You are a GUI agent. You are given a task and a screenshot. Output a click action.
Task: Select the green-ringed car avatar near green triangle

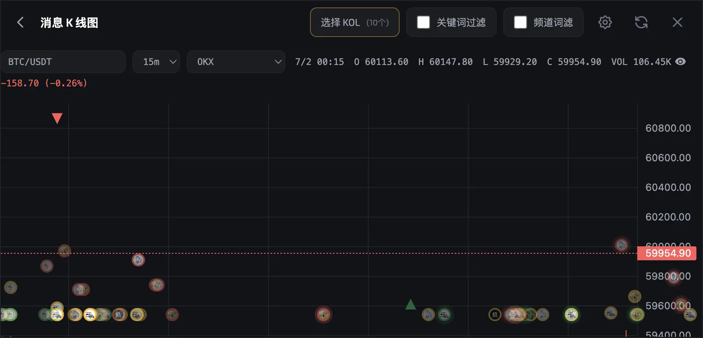tap(444, 315)
